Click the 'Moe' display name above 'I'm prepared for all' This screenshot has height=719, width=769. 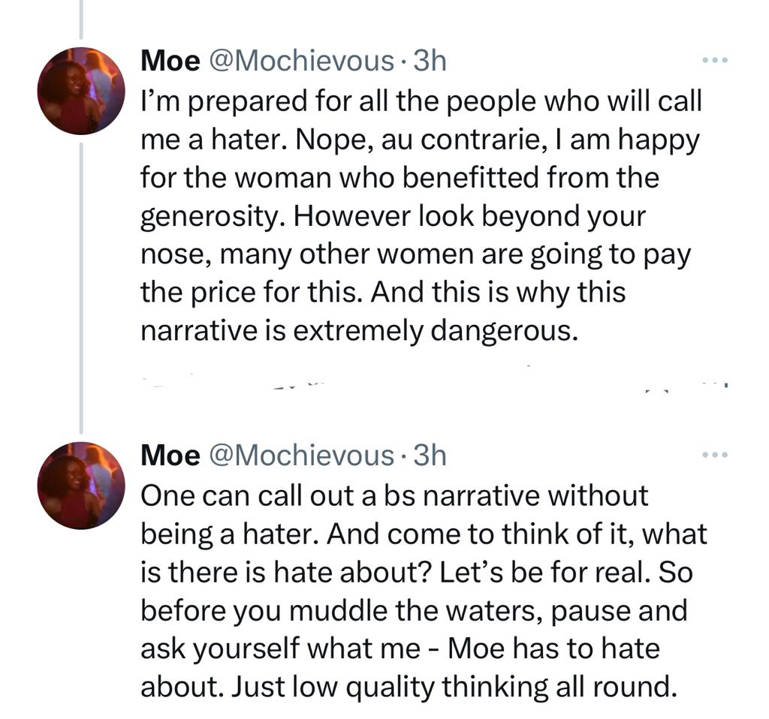[170, 61]
